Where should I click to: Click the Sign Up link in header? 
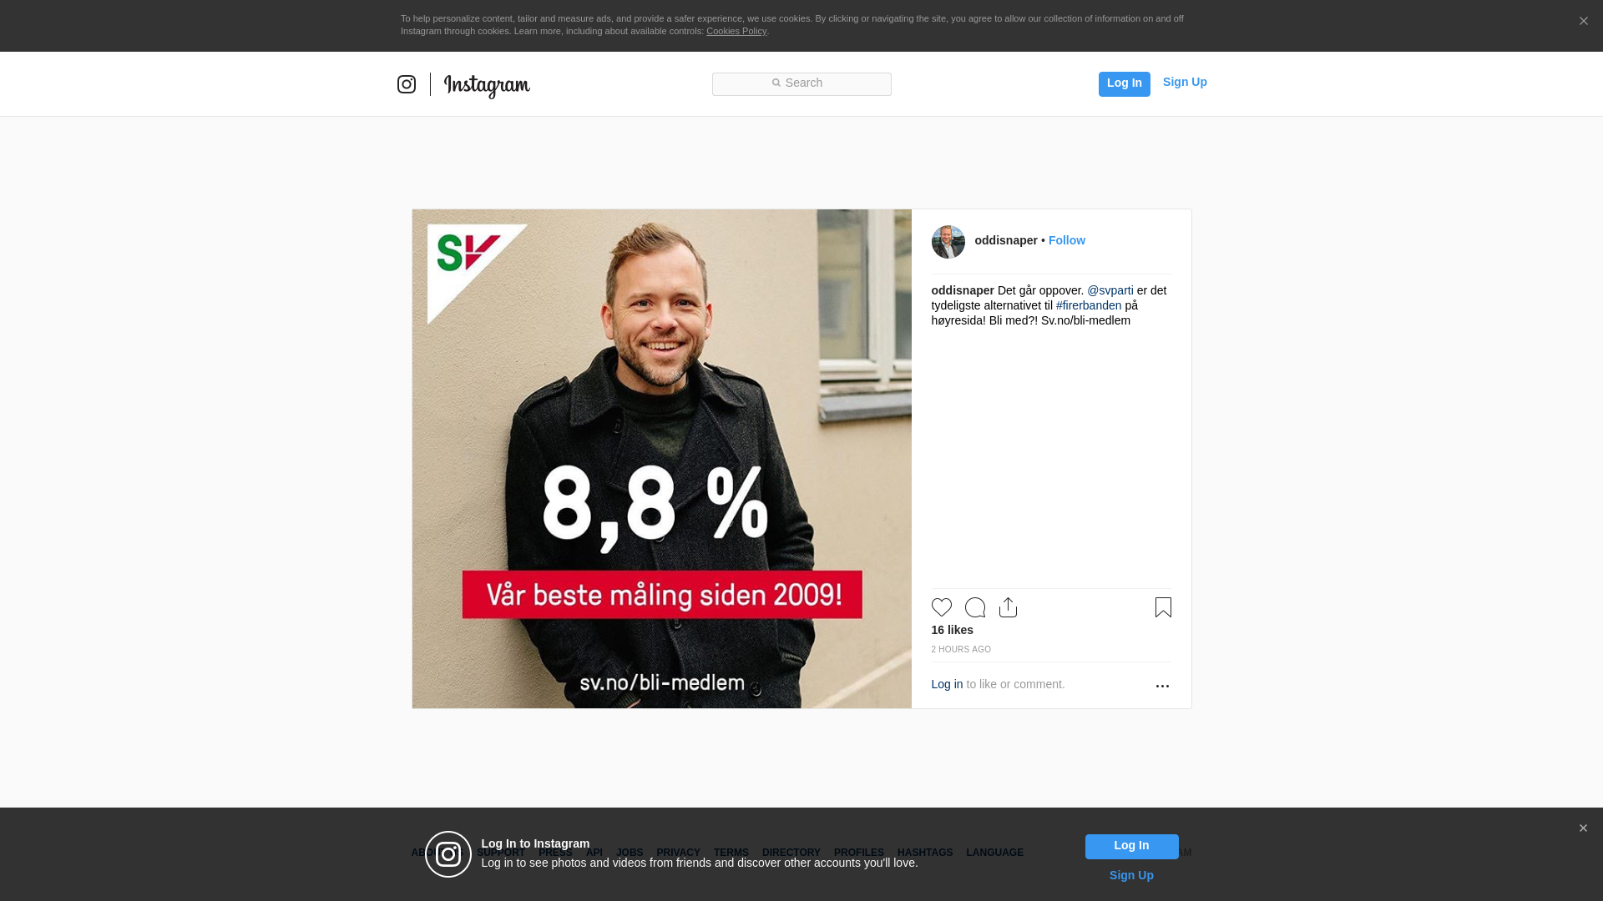tap(1185, 82)
